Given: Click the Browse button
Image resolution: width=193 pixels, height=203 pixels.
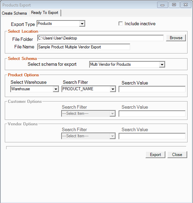Looking at the screenshot, I should (x=176, y=38).
